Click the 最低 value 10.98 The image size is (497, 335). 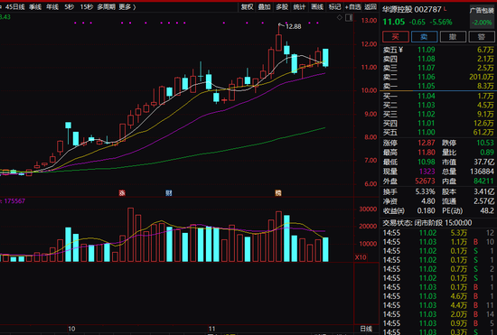427,163
